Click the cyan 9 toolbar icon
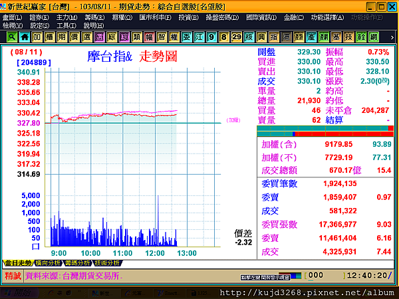Image resolution: width=399 pixels, height=299 pixels. click(x=211, y=37)
